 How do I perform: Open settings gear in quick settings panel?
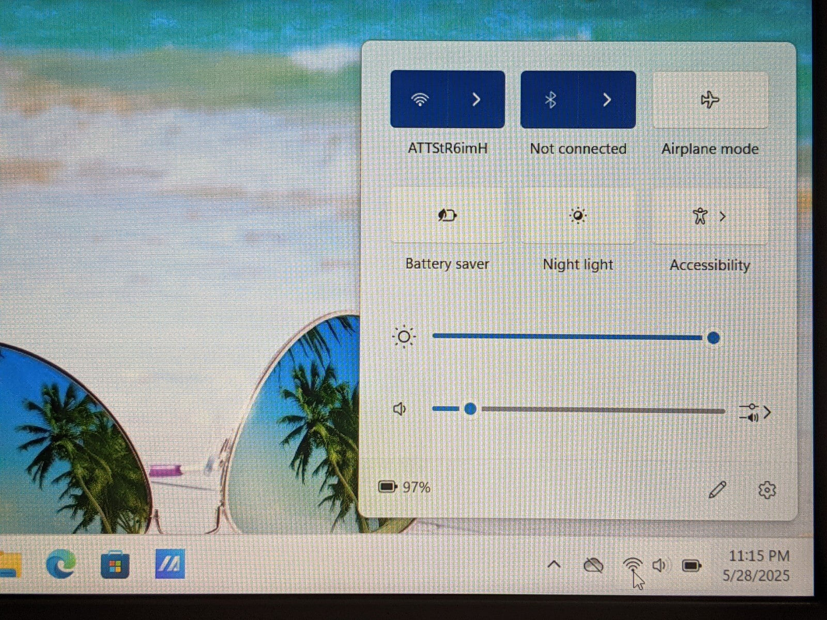click(767, 490)
